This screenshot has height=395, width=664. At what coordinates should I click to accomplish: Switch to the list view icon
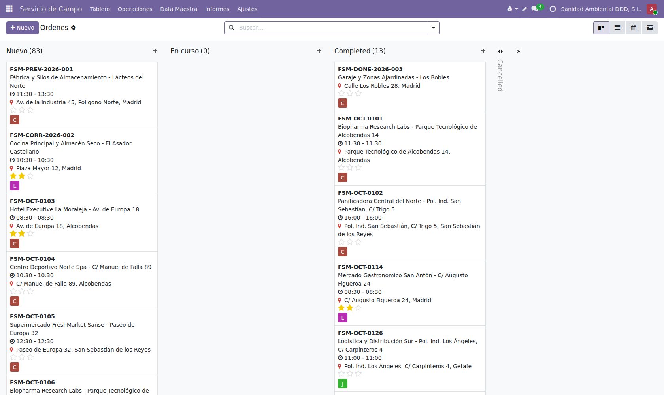click(x=617, y=28)
